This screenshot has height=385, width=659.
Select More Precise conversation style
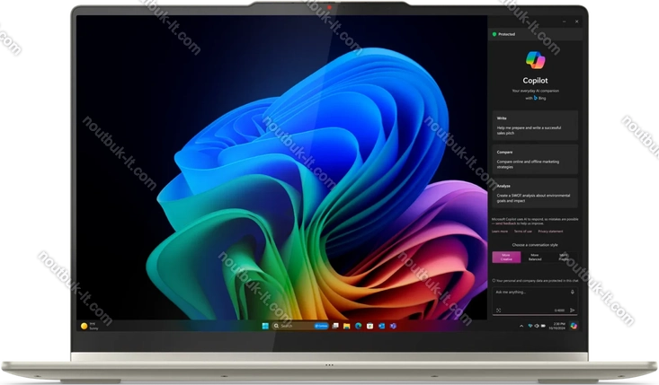pos(564,258)
